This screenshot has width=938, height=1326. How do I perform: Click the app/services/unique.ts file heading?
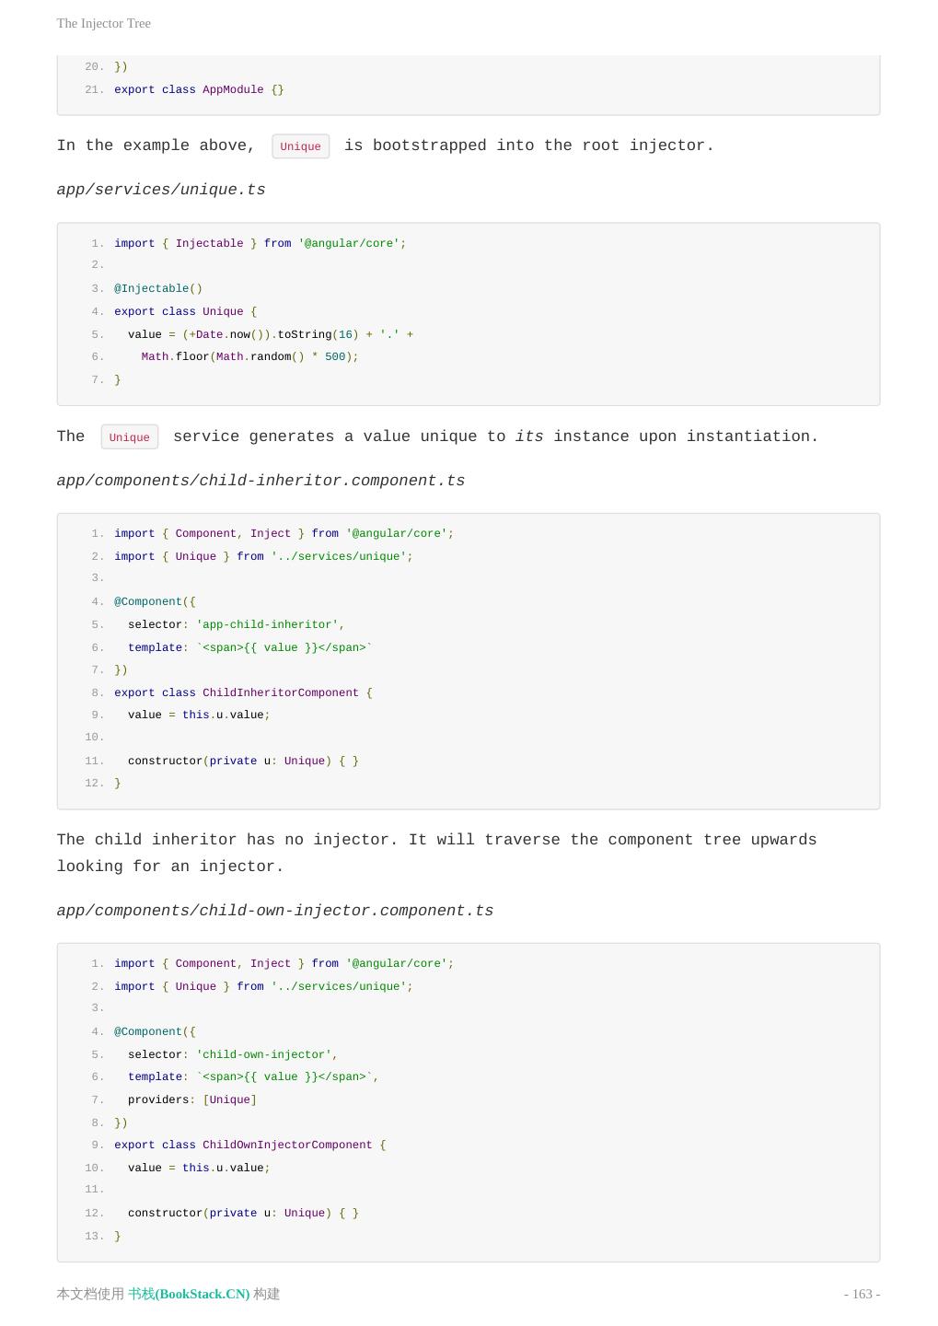(161, 190)
